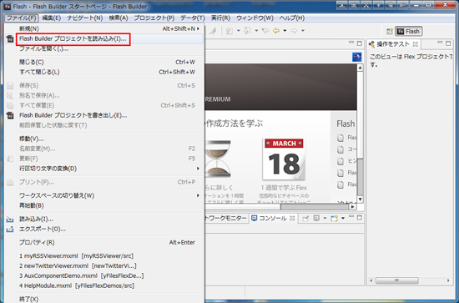
Task: Open the display console dropdown arrow
Action: pyautogui.click(x=325, y=218)
